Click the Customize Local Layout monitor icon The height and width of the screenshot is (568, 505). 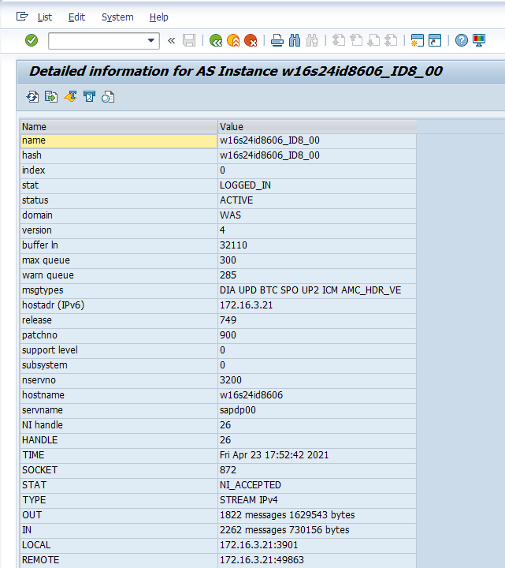tap(479, 40)
